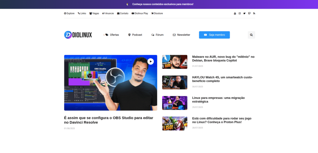Viewport: 318px width, 153px height.
Task: Open the Twitch social icon
Action: pyautogui.click(x=249, y=13)
